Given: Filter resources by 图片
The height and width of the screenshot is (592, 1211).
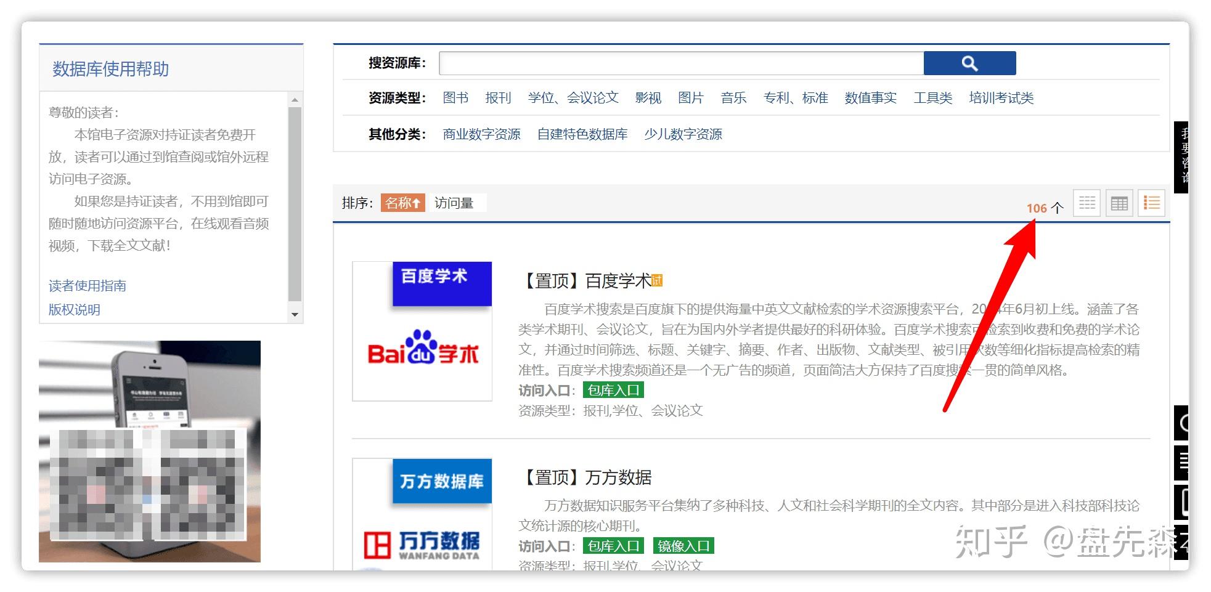Looking at the screenshot, I should pyautogui.click(x=690, y=98).
